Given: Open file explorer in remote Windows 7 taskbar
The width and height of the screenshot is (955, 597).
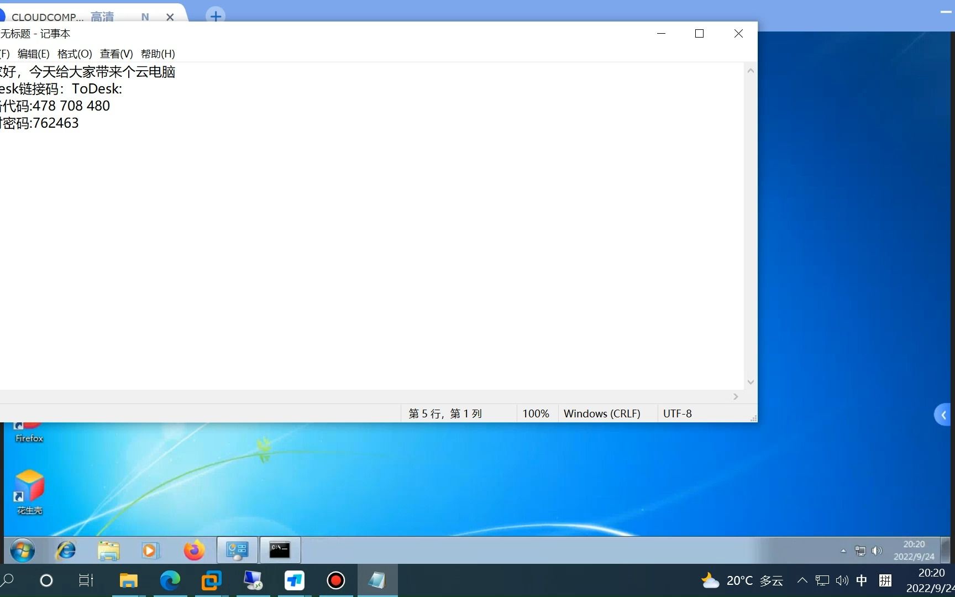Looking at the screenshot, I should click(108, 551).
